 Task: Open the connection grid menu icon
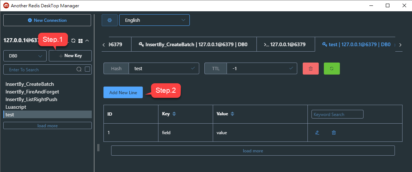coord(81,41)
